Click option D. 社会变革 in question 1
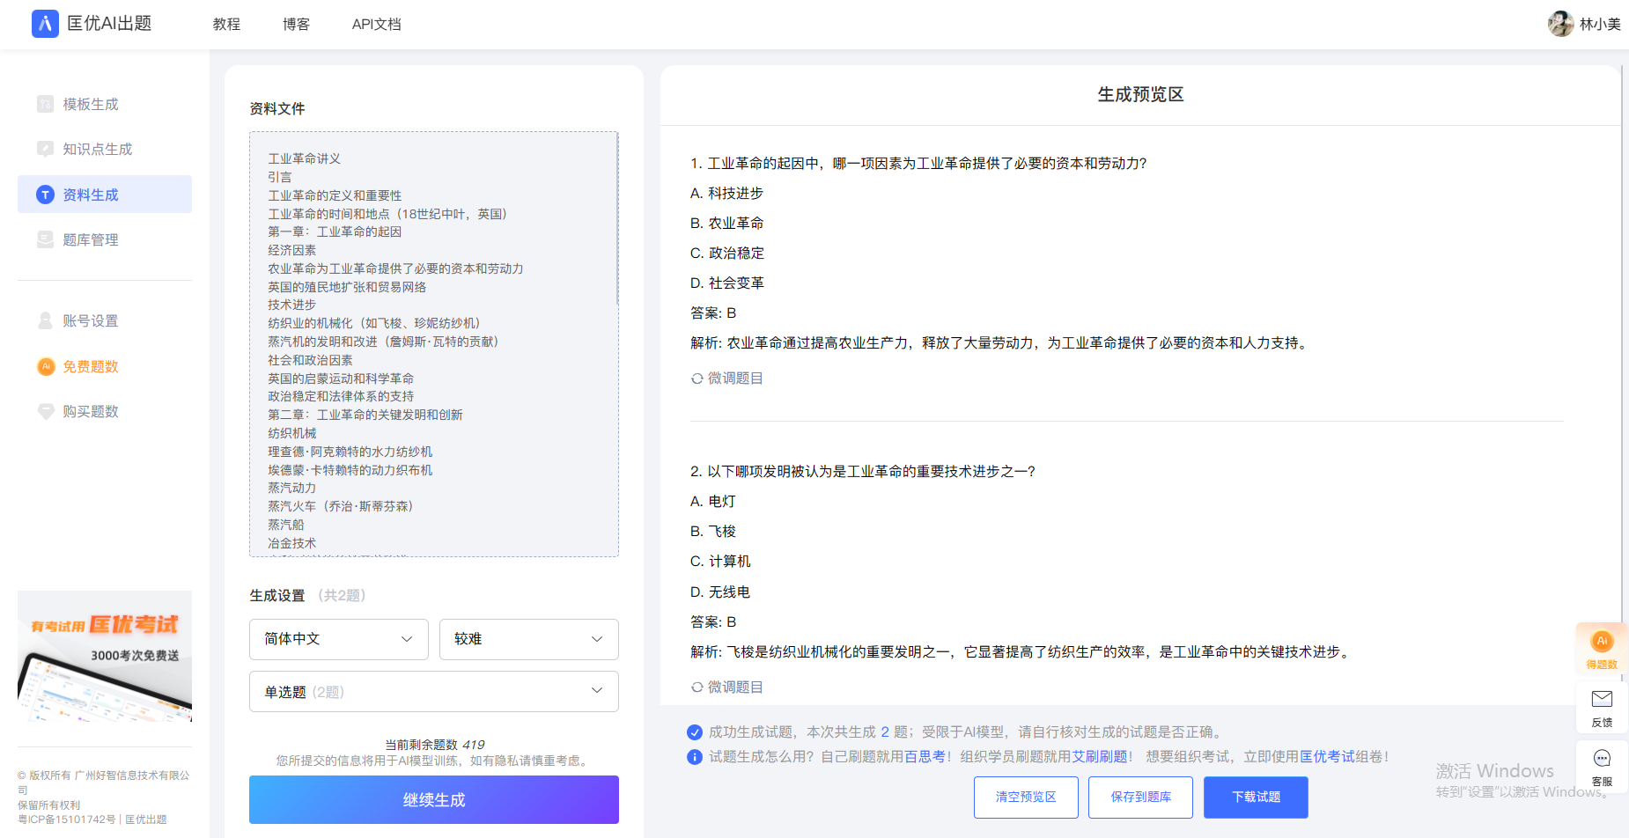 (726, 283)
